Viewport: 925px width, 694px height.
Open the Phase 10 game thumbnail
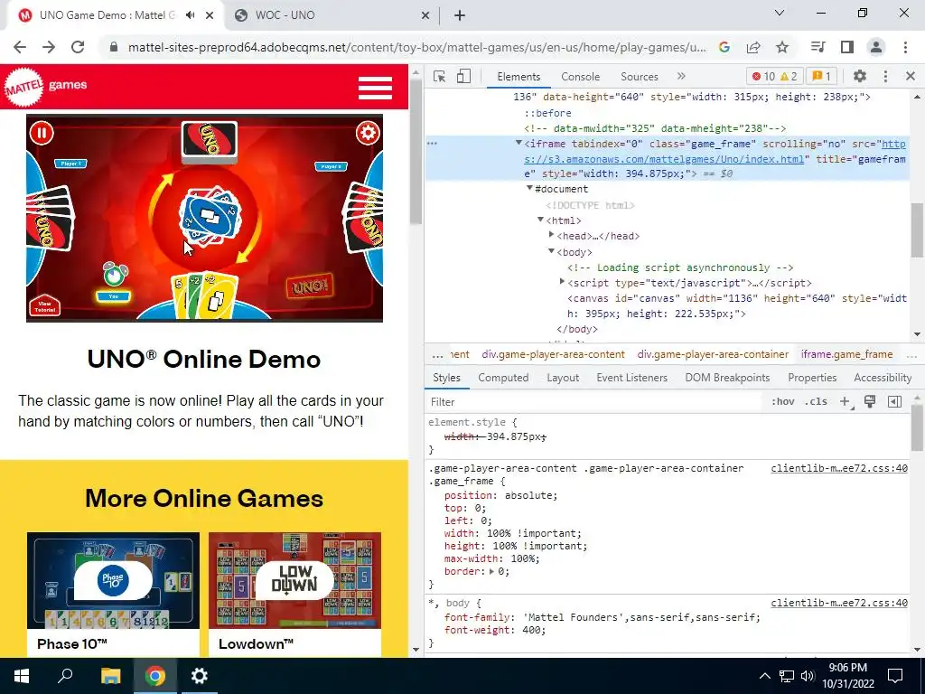(113, 581)
